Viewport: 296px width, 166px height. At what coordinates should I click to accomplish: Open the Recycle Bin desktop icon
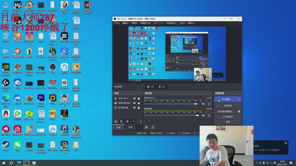pos(6,37)
